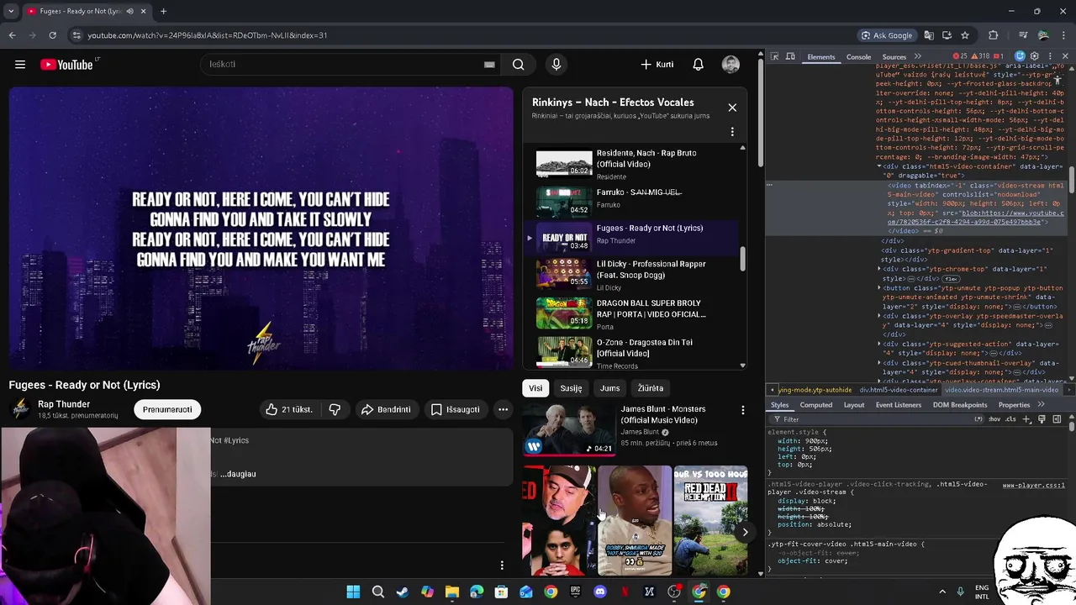Add new style rule plus icon
1076x605 pixels.
pos(1026,418)
